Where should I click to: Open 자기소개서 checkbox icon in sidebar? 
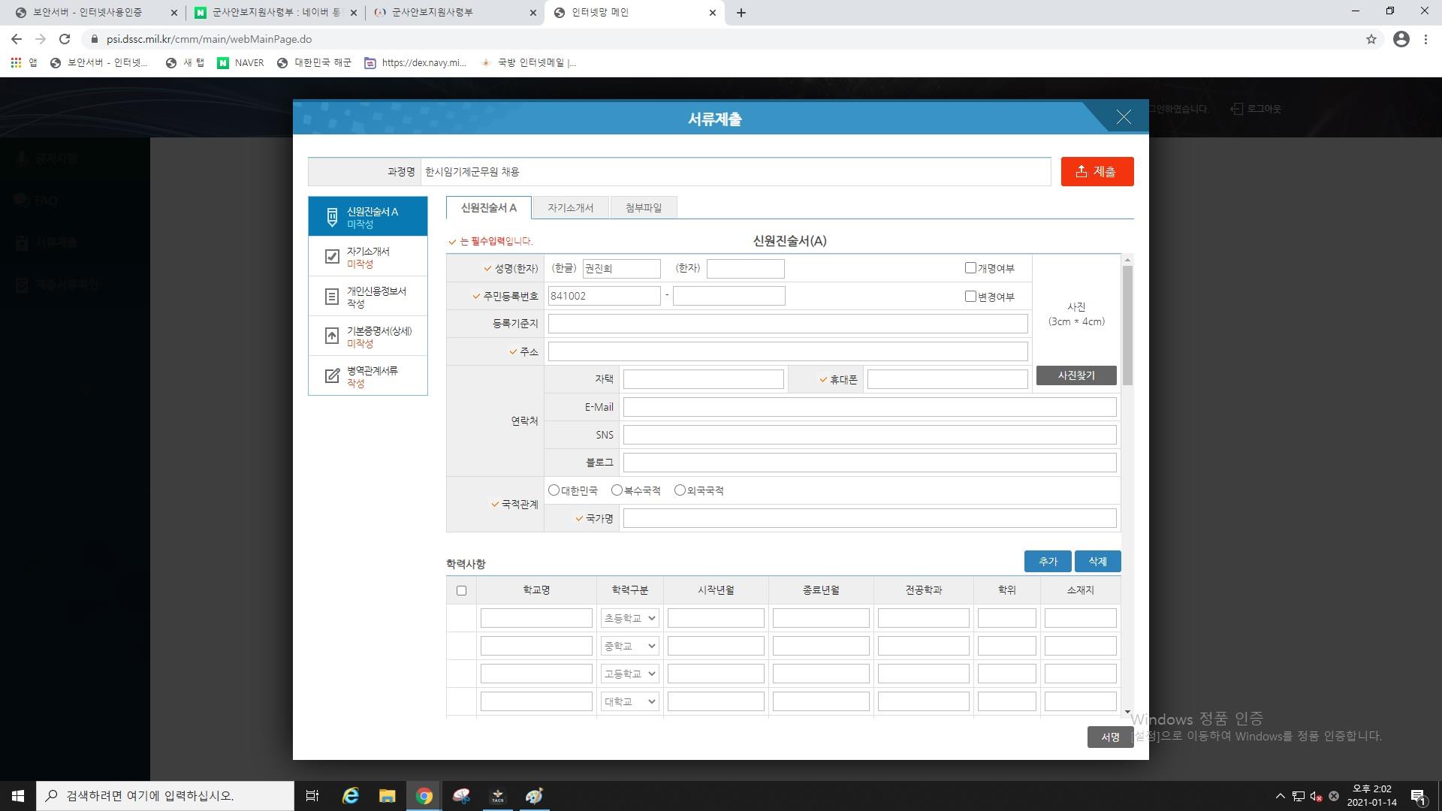(x=332, y=257)
